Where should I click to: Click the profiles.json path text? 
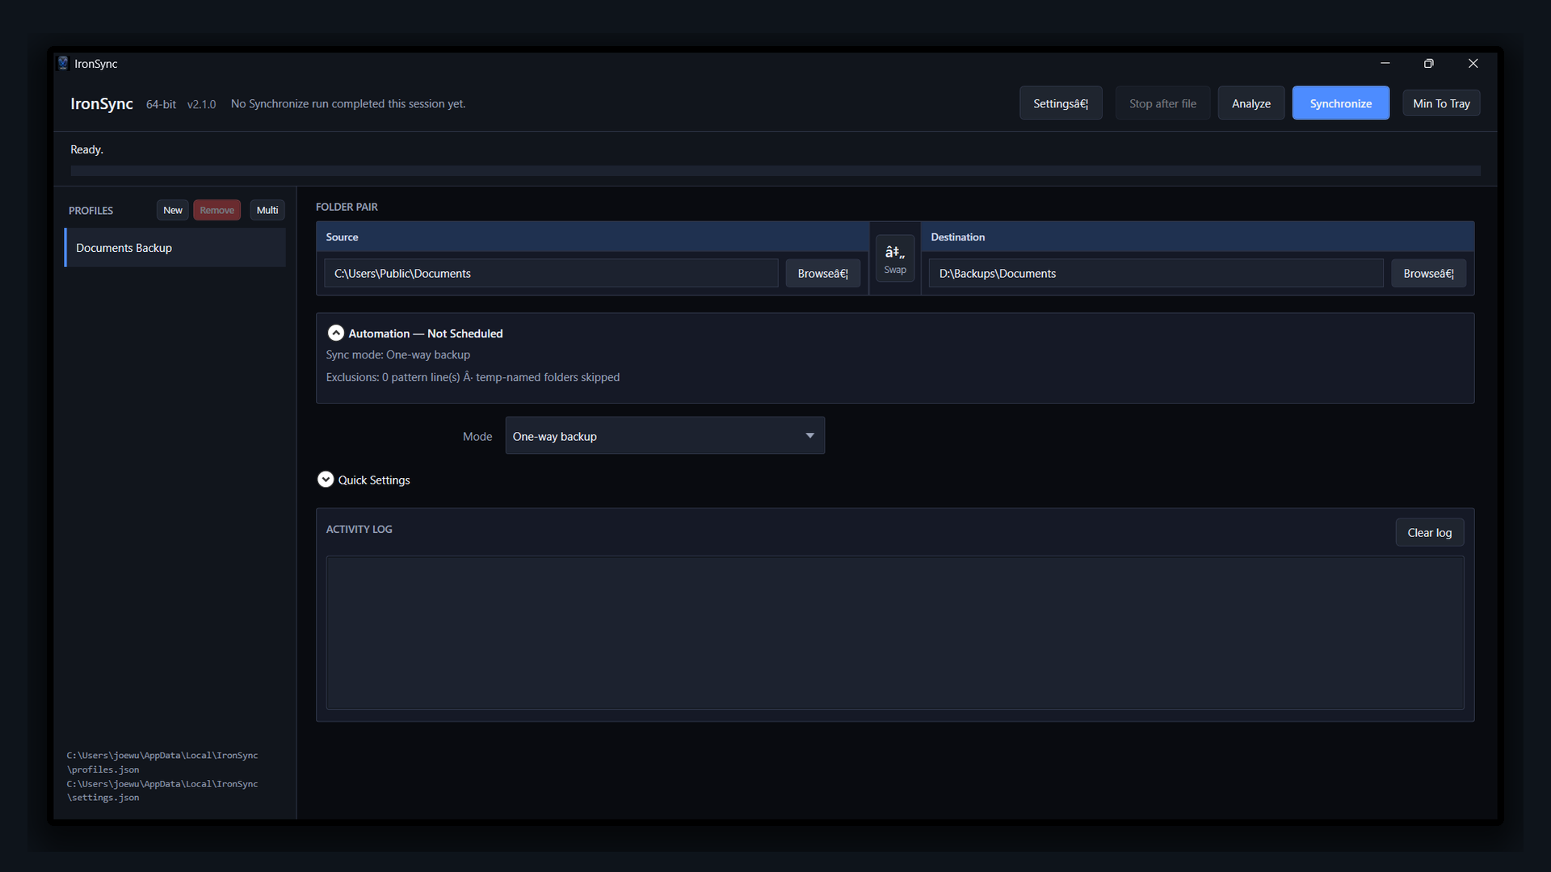162,762
